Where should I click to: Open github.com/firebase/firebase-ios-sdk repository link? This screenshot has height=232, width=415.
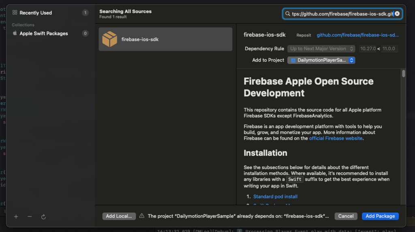point(357,35)
